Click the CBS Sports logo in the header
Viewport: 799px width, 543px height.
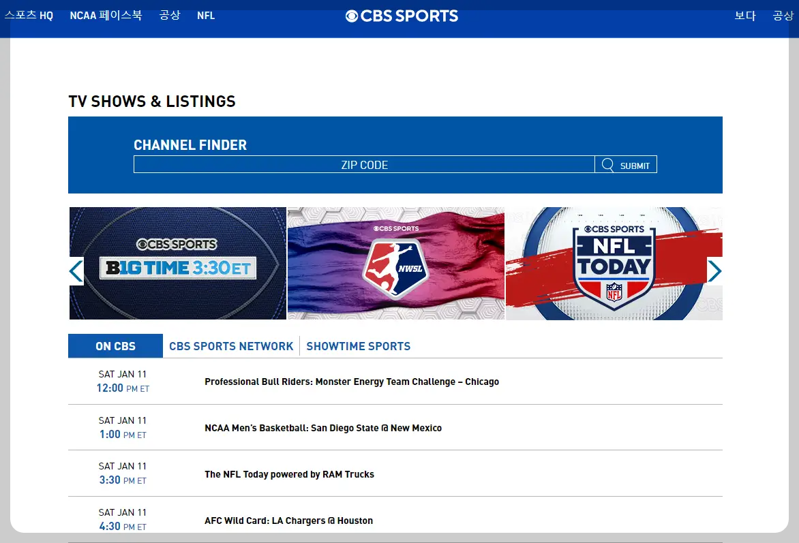401,16
